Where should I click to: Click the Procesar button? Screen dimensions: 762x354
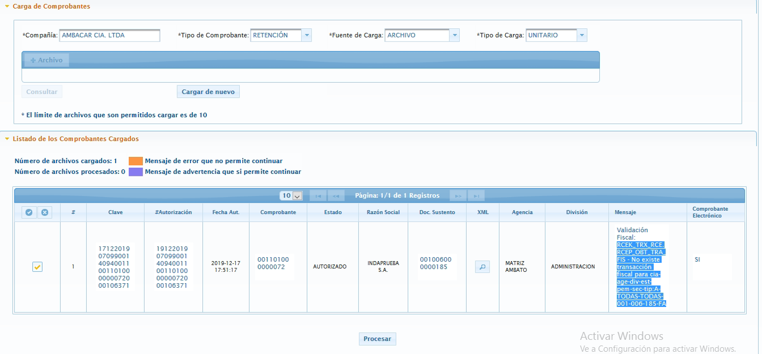[377, 339]
